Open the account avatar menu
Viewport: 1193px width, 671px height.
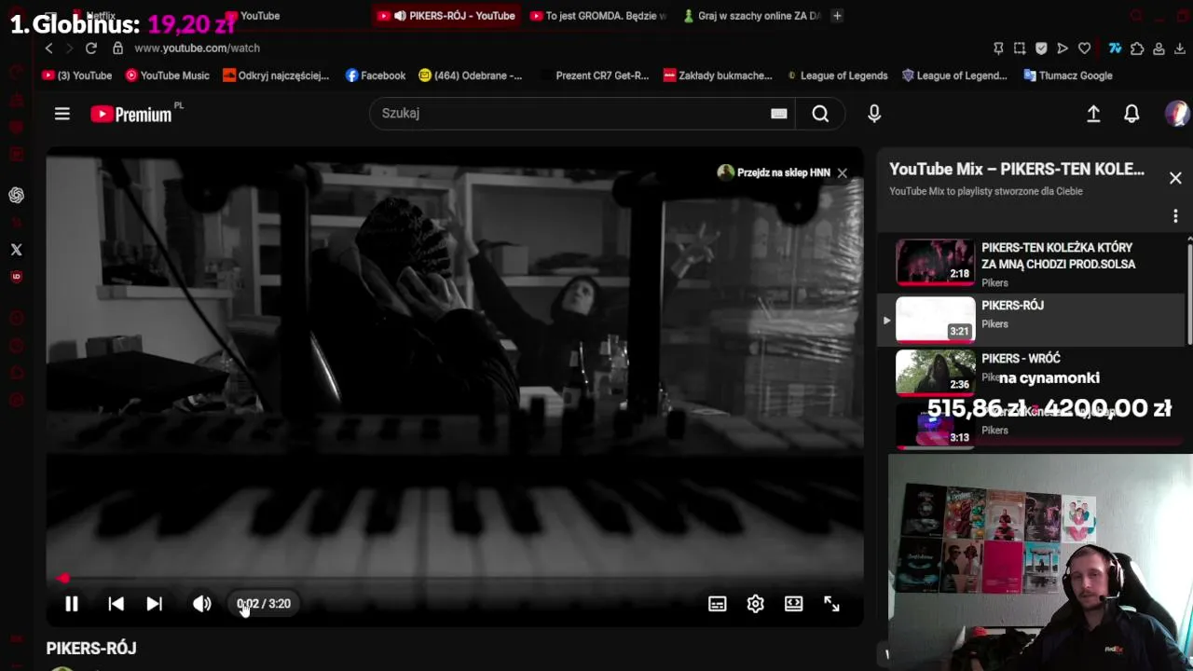tap(1177, 114)
